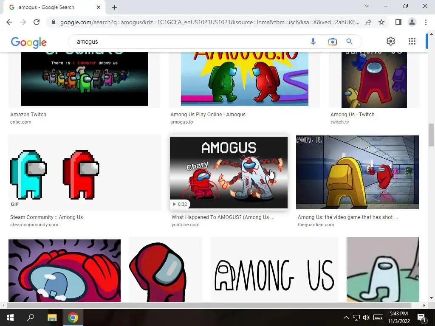Open Among Us Twitch red crewmate image

(374, 80)
